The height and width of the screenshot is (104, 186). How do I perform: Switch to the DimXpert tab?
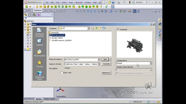(60, 10)
